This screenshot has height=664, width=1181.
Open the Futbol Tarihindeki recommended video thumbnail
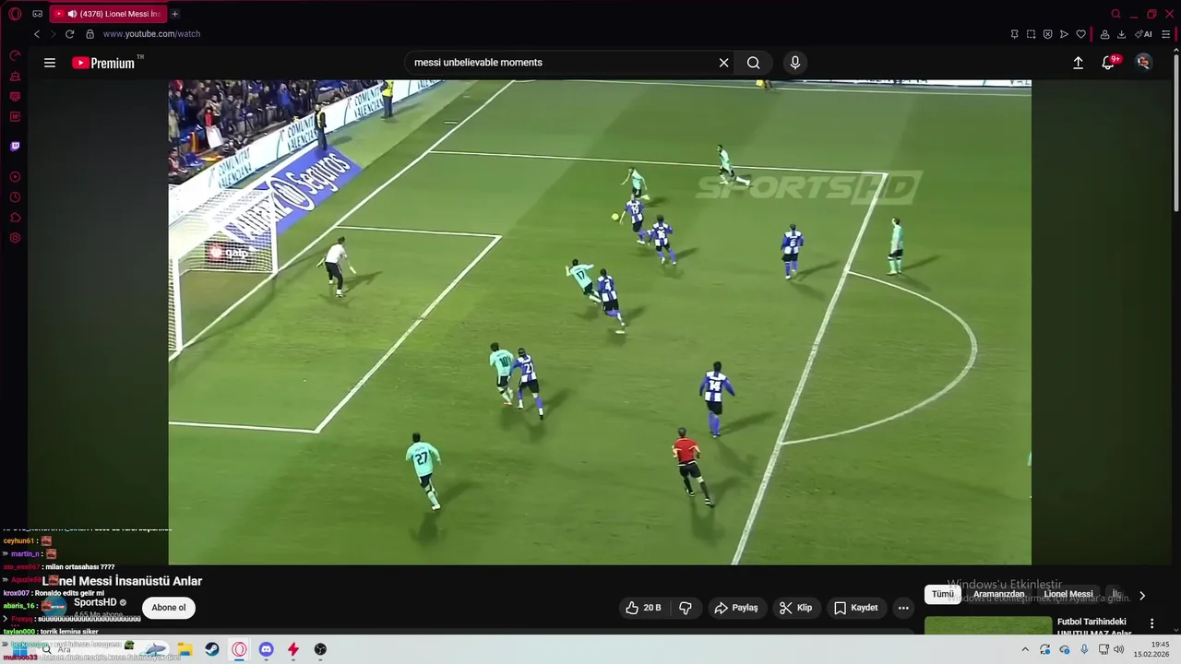coord(988,626)
